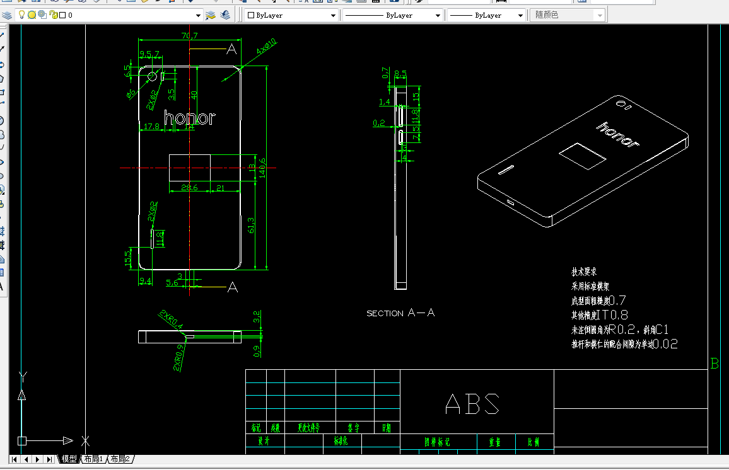This screenshot has width=729, height=470.
Task: Switch to the 模型 tab
Action: (69, 459)
